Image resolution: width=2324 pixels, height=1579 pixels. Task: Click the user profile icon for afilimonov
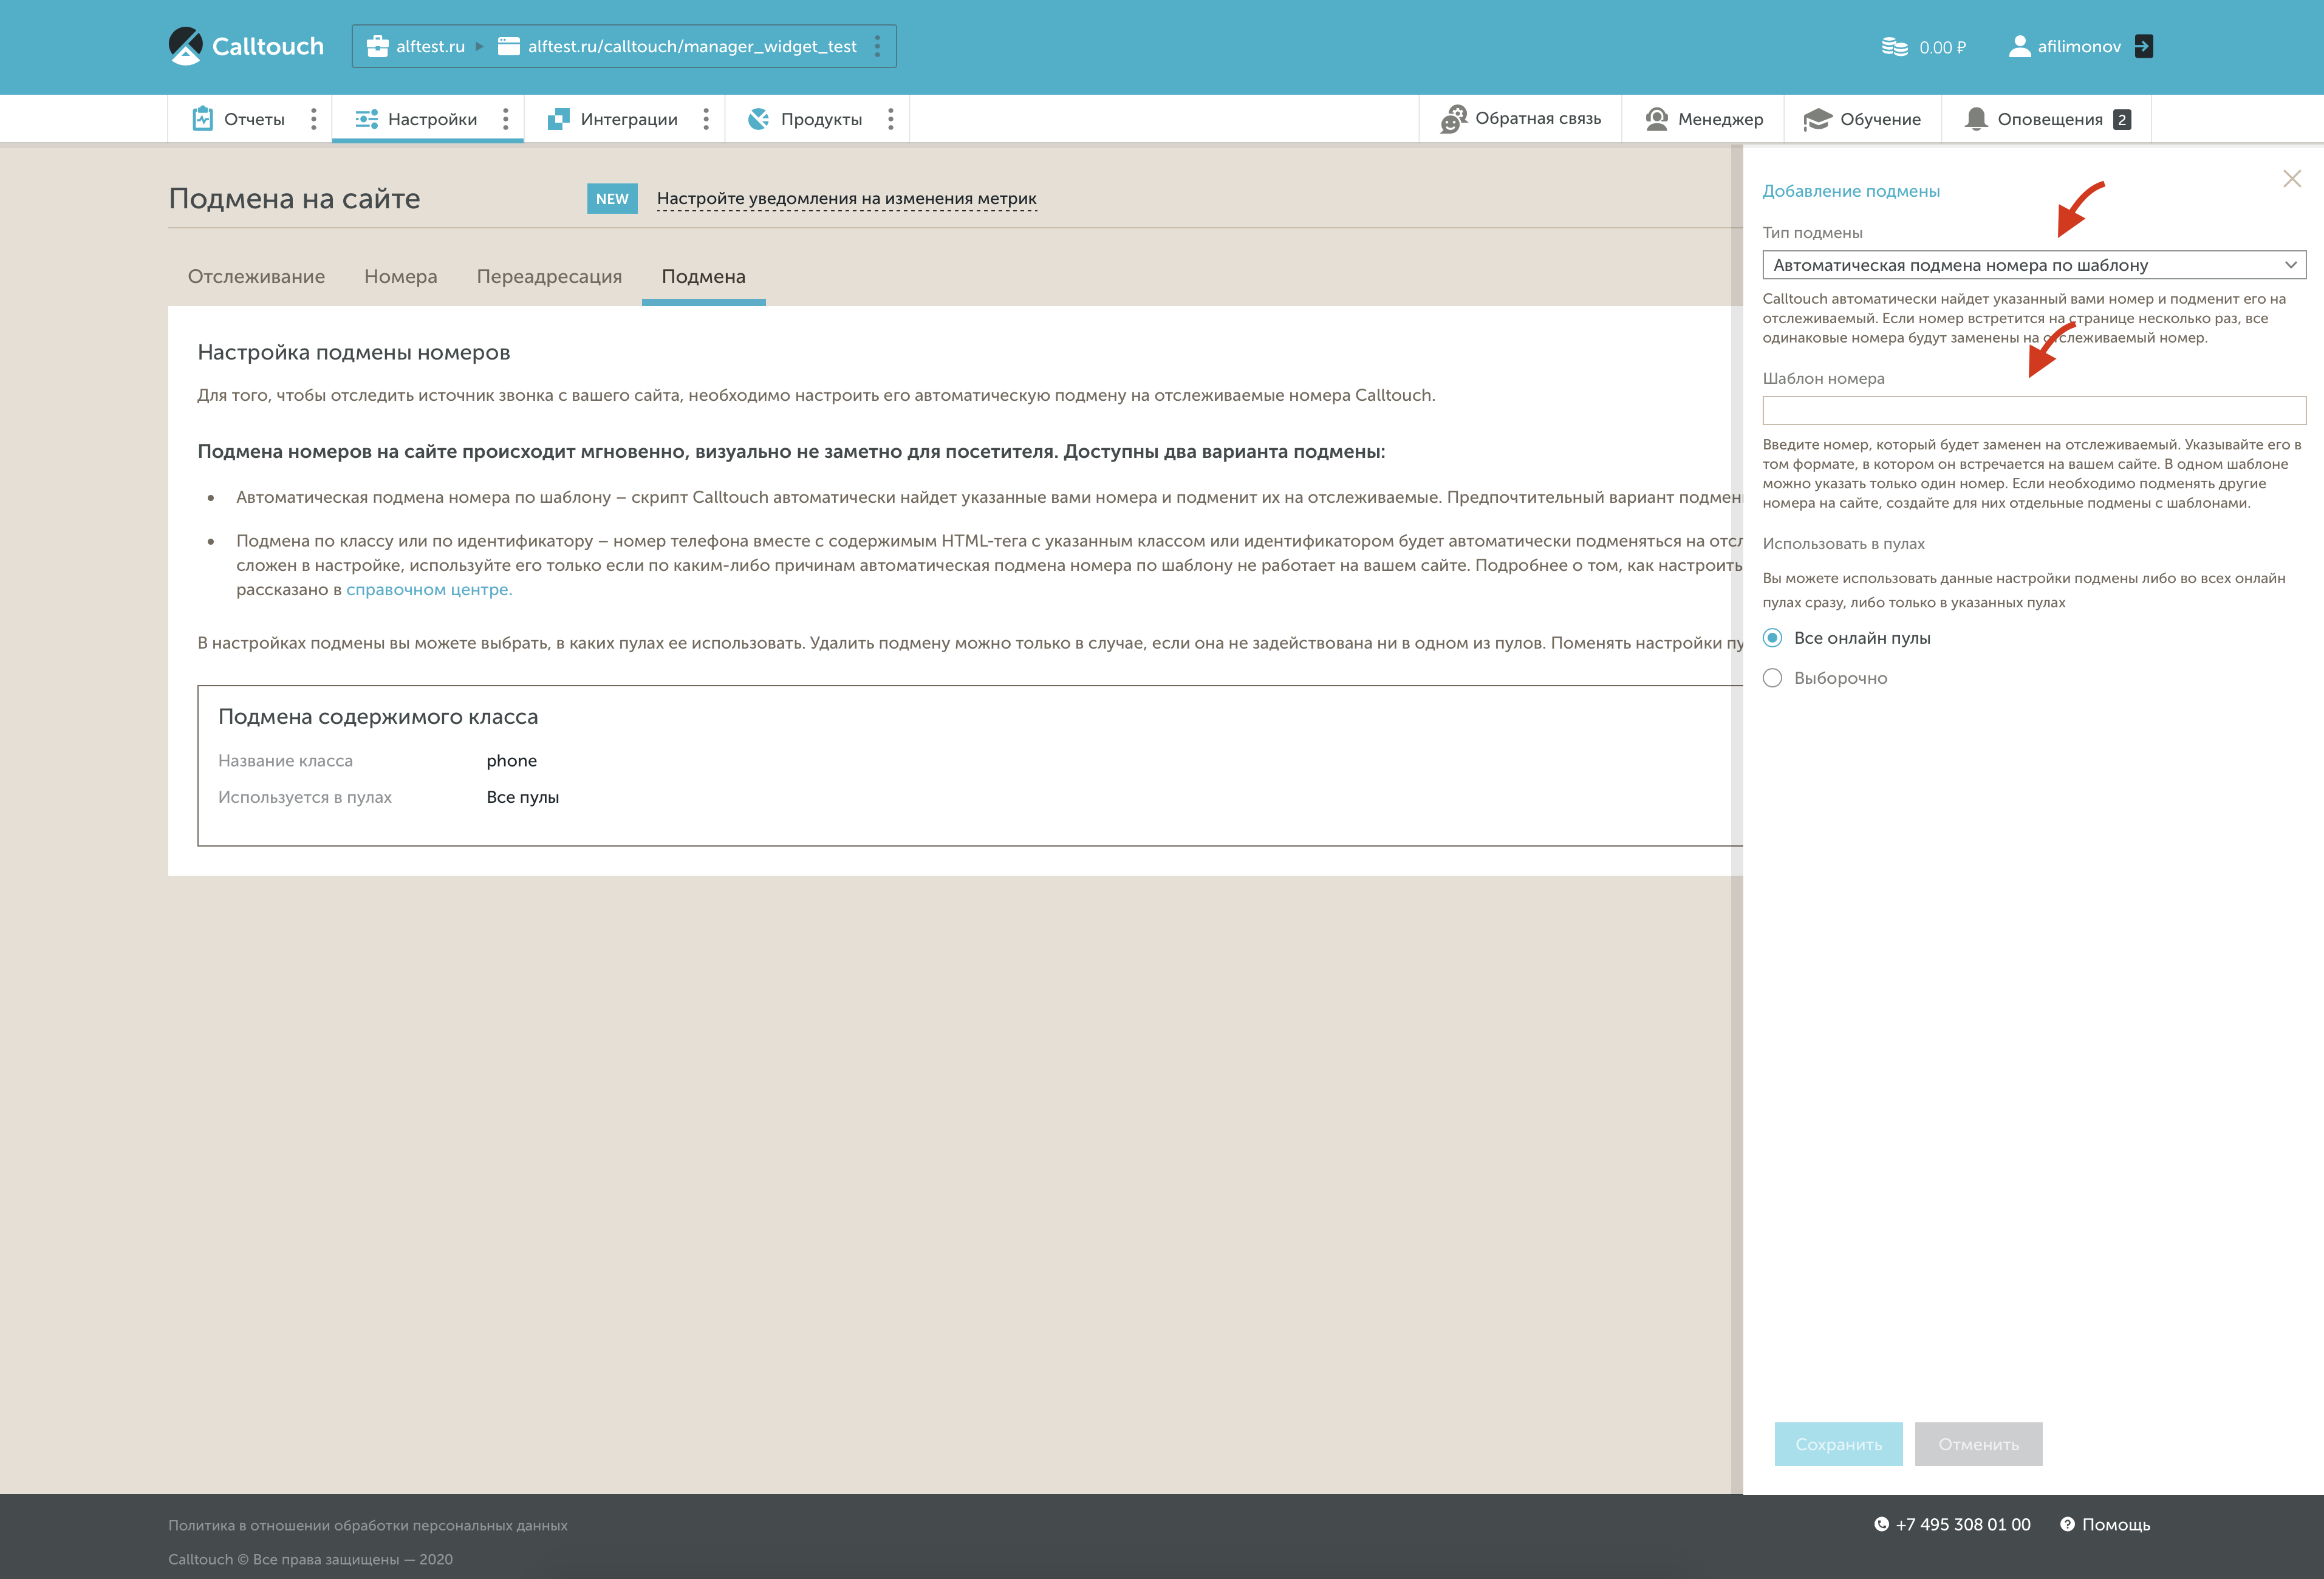(2019, 46)
